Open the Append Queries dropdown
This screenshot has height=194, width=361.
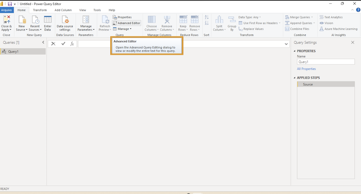pyautogui.click(x=300, y=23)
